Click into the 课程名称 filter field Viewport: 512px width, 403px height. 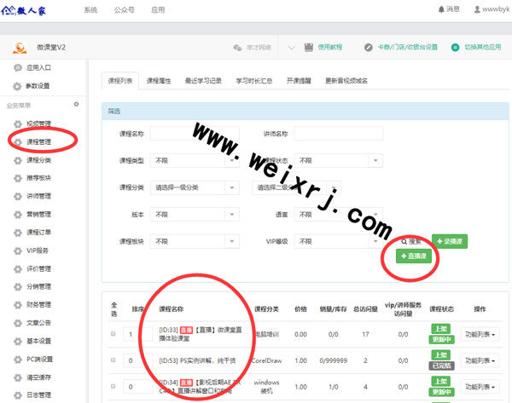point(195,134)
